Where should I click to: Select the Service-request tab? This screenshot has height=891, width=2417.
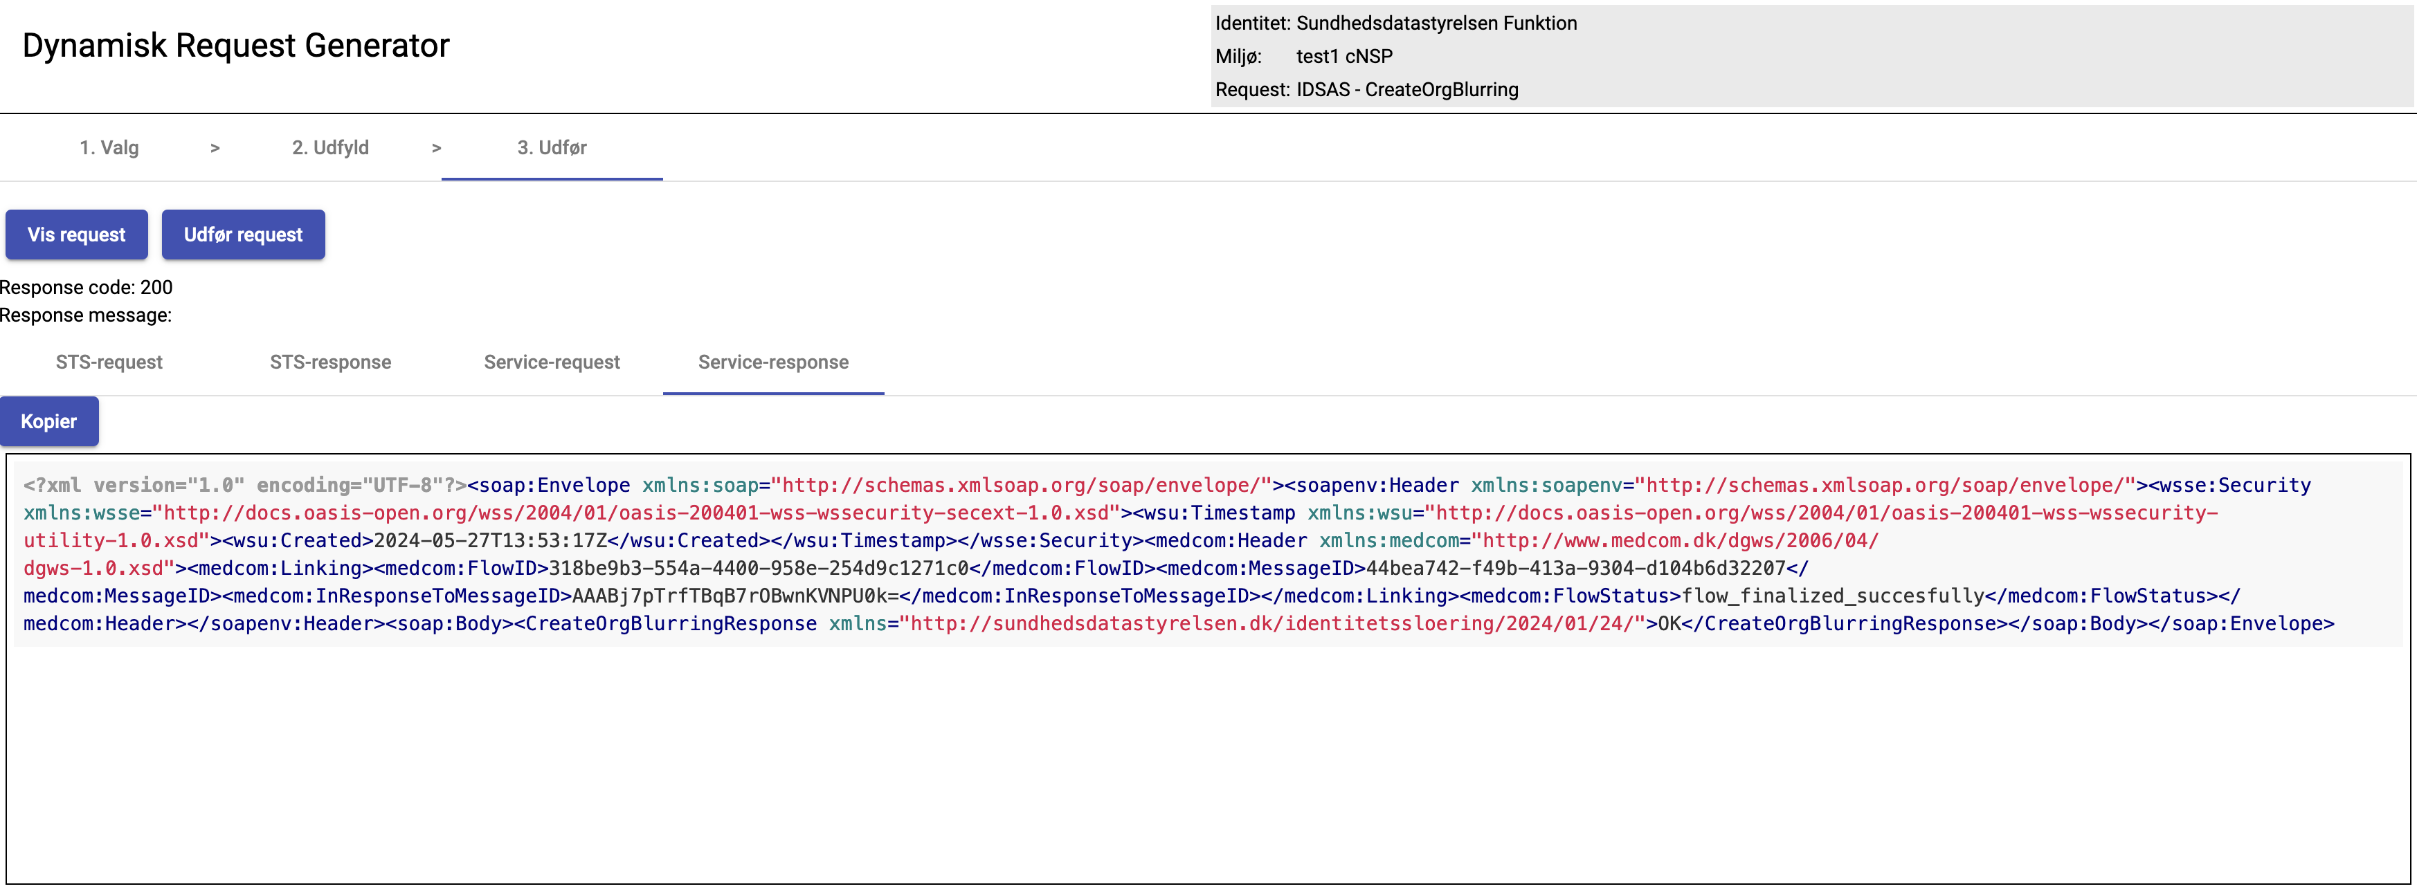(552, 362)
